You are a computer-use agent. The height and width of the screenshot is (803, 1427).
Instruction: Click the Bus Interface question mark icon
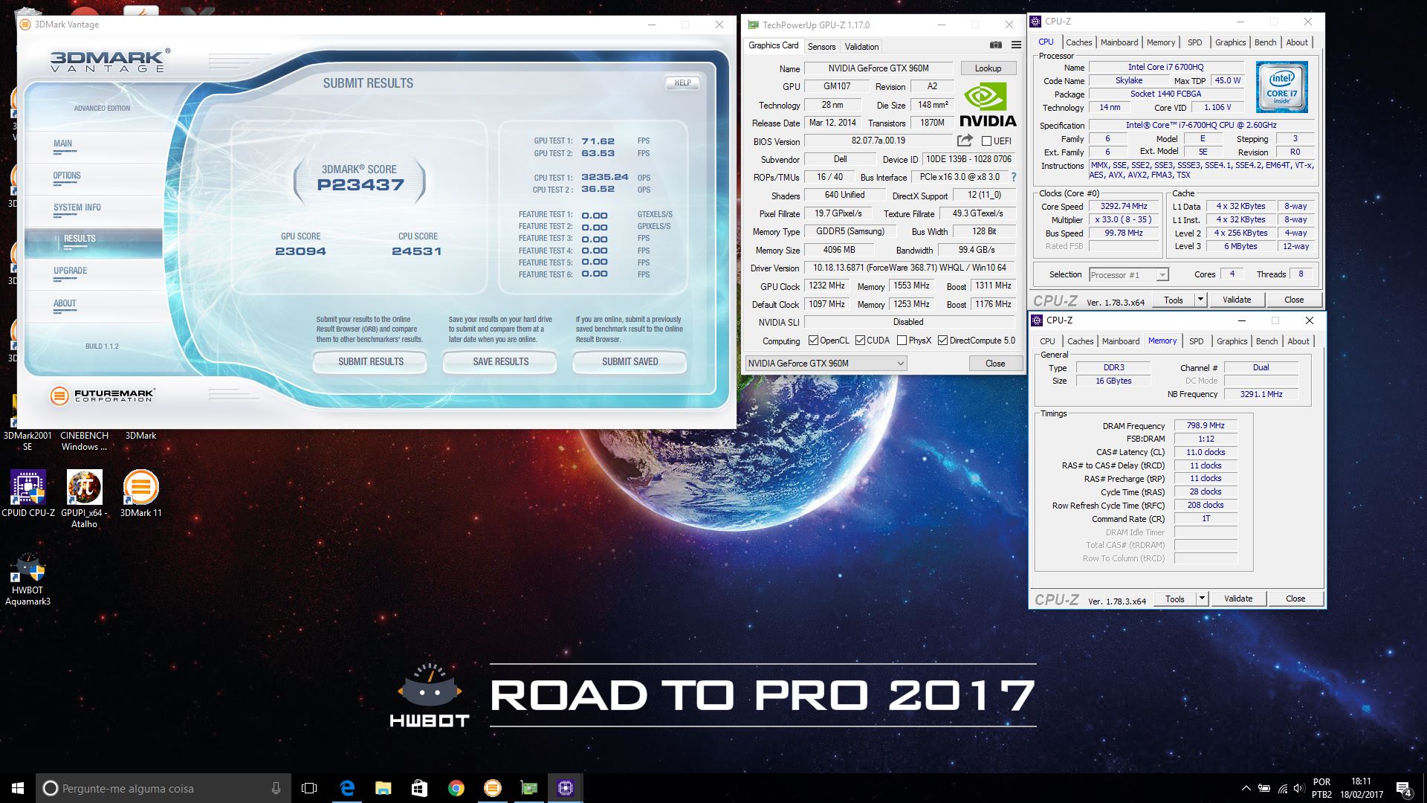1014,177
